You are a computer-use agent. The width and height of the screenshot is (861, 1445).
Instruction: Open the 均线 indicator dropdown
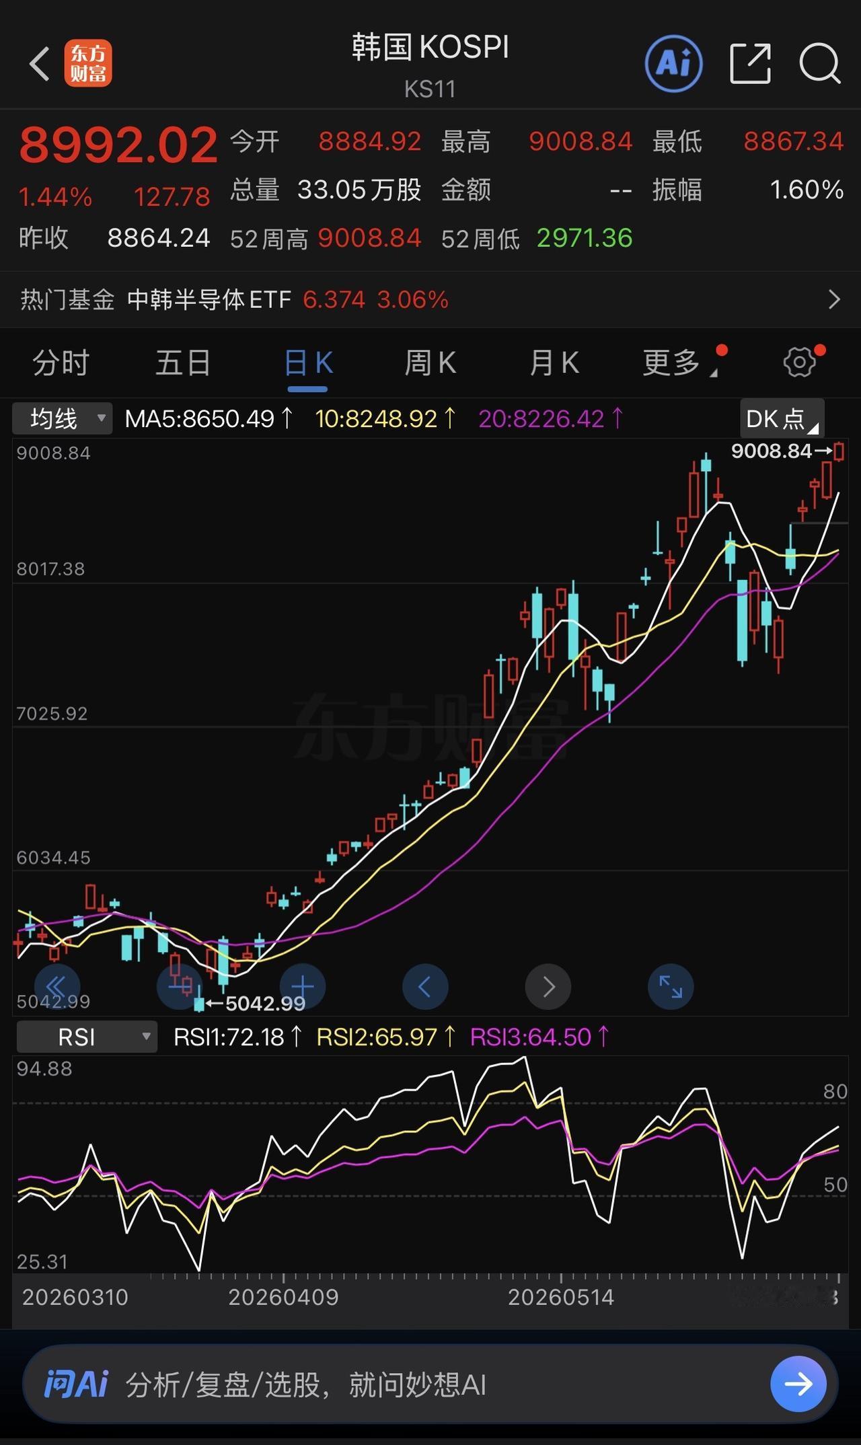[x=63, y=418]
